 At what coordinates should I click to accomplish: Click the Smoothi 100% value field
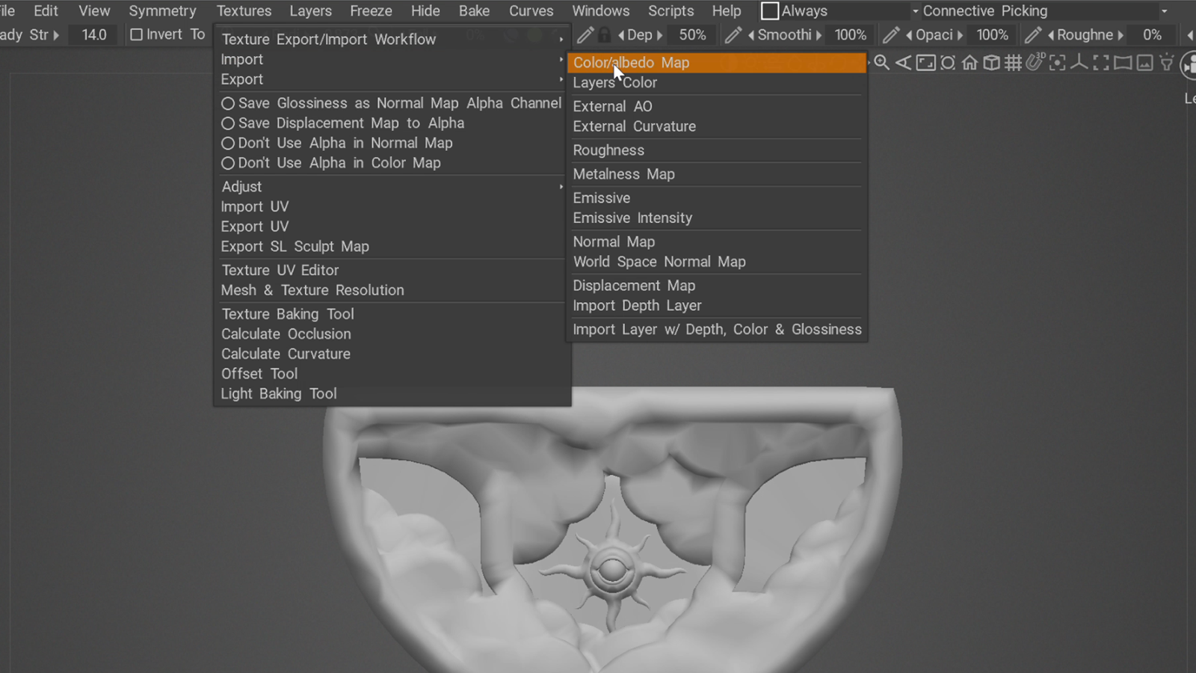coord(850,35)
